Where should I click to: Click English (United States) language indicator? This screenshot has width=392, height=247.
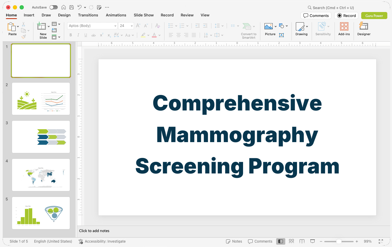click(x=53, y=241)
